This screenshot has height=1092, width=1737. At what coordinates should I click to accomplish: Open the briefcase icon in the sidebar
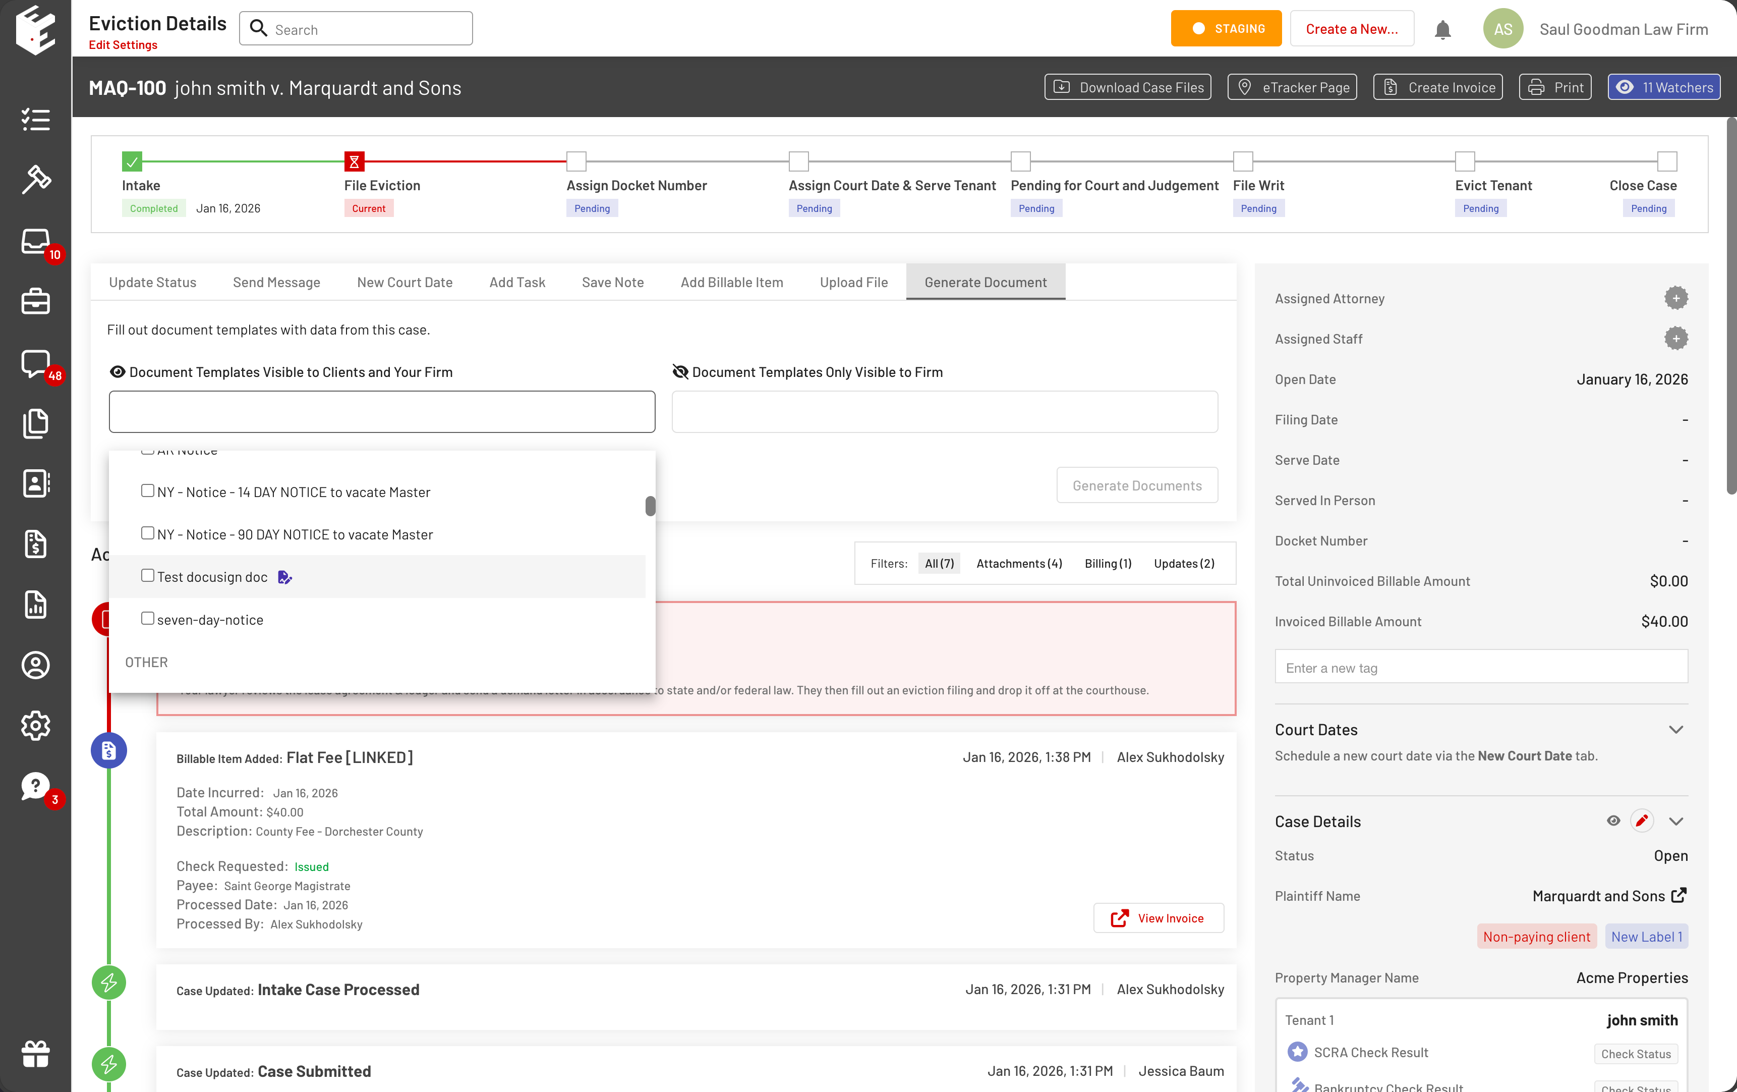pyautogui.click(x=35, y=302)
